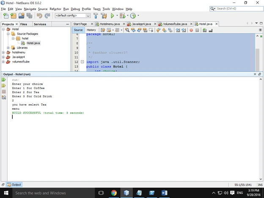Click the Undo arrow icon
The width and height of the screenshot is (264, 198).
(39, 16)
